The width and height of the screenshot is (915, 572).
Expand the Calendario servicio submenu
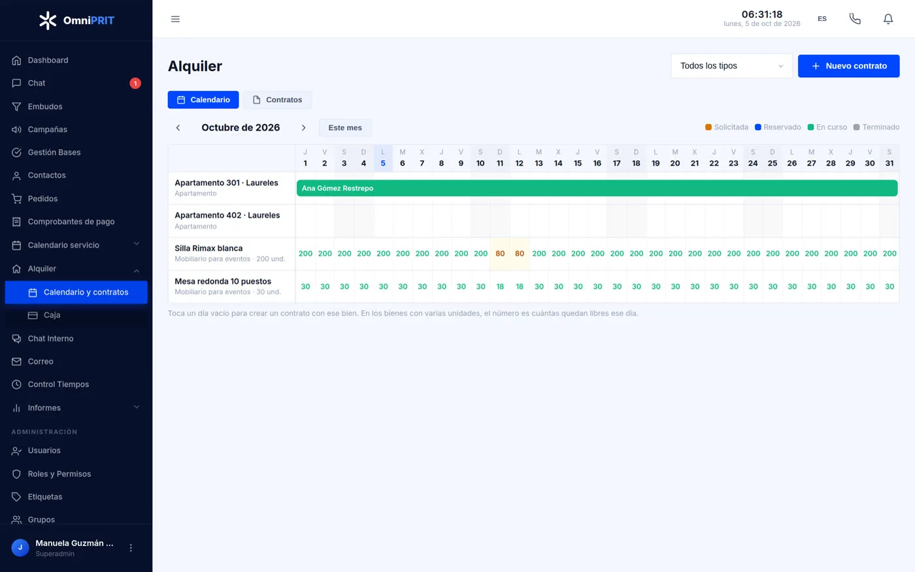pyautogui.click(x=137, y=244)
